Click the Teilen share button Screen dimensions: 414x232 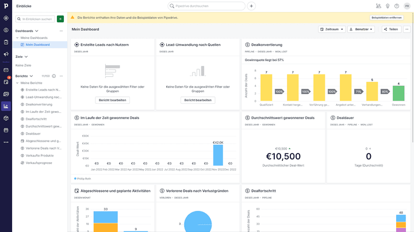(x=390, y=29)
